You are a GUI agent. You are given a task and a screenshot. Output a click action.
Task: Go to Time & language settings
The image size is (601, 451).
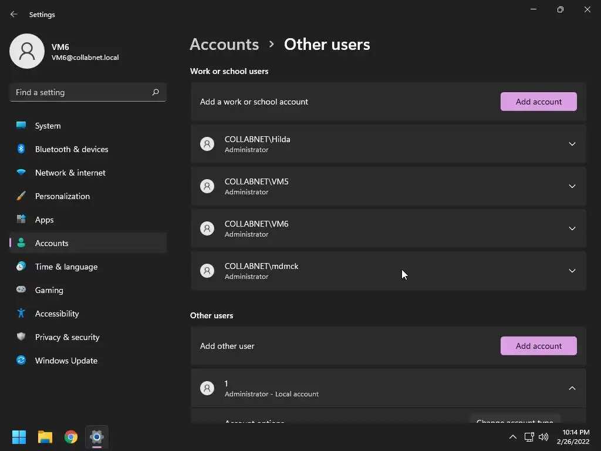[x=66, y=267]
